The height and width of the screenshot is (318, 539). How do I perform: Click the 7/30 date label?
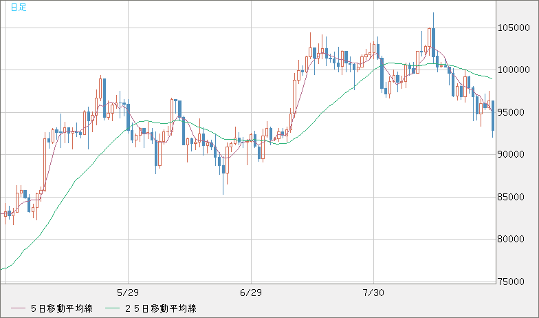point(374,293)
